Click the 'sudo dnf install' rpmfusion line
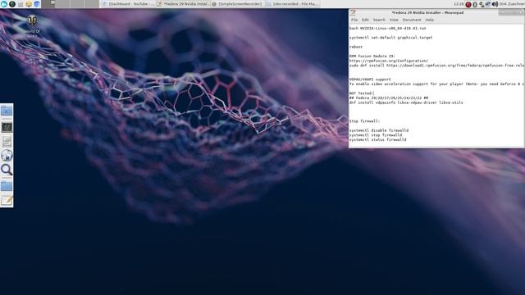The width and height of the screenshot is (525, 295). tap(436, 66)
